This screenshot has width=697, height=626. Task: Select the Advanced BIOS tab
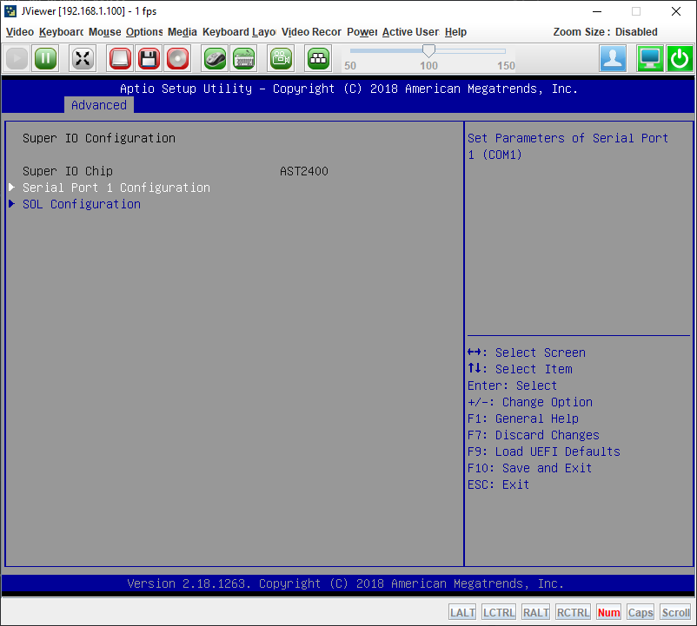pyautogui.click(x=99, y=105)
